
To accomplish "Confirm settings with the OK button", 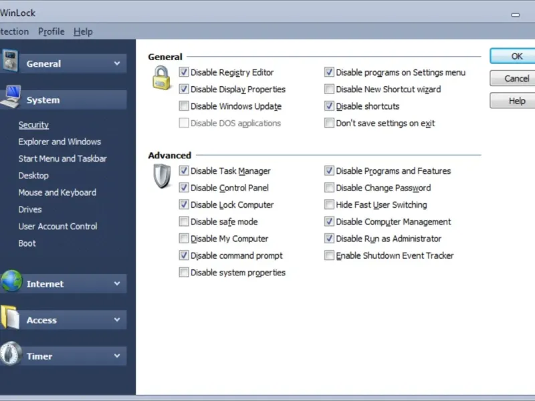I will click(x=516, y=56).
